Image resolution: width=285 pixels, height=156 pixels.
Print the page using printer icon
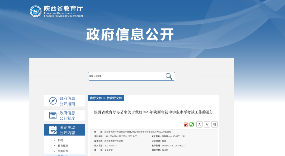215,124
